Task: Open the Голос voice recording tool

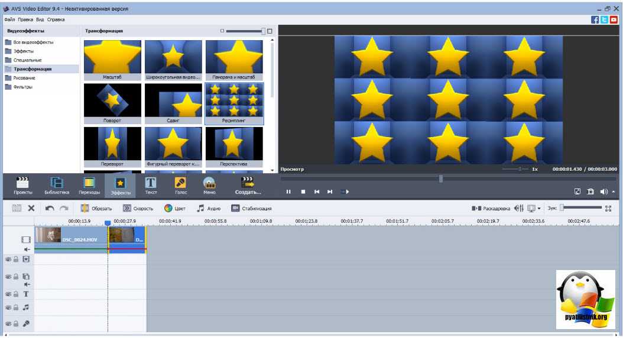Action: pos(180,185)
